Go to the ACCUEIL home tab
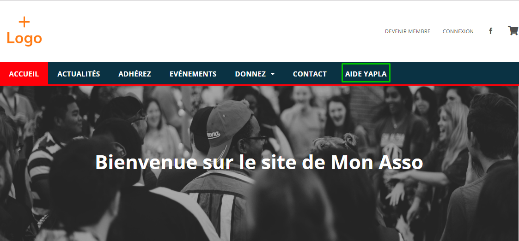The height and width of the screenshot is (241, 519). (x=24, y=74)
